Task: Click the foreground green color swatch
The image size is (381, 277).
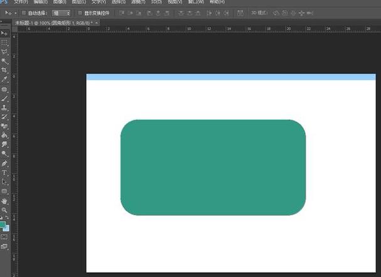Action: [x=3, y=223]
